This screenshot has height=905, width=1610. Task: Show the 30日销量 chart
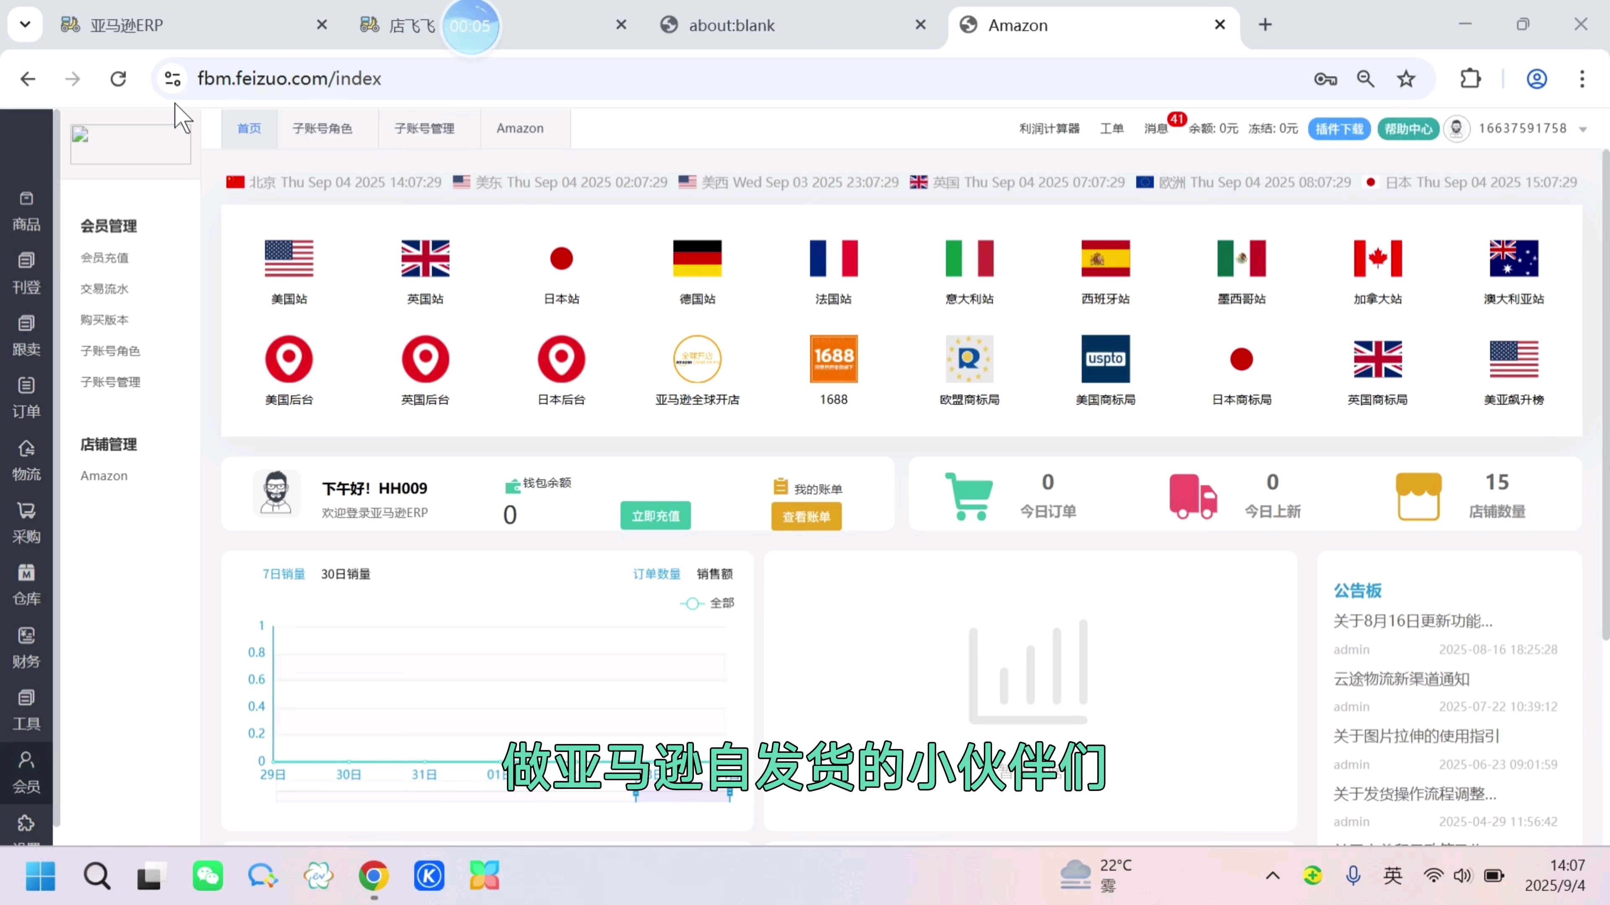(345, 574)
